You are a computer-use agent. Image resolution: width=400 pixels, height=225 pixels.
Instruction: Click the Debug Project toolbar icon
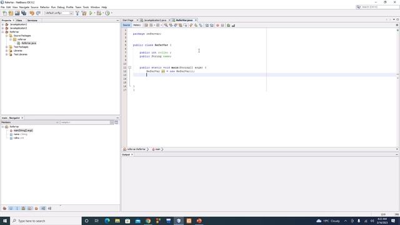[x=99, y=13]
